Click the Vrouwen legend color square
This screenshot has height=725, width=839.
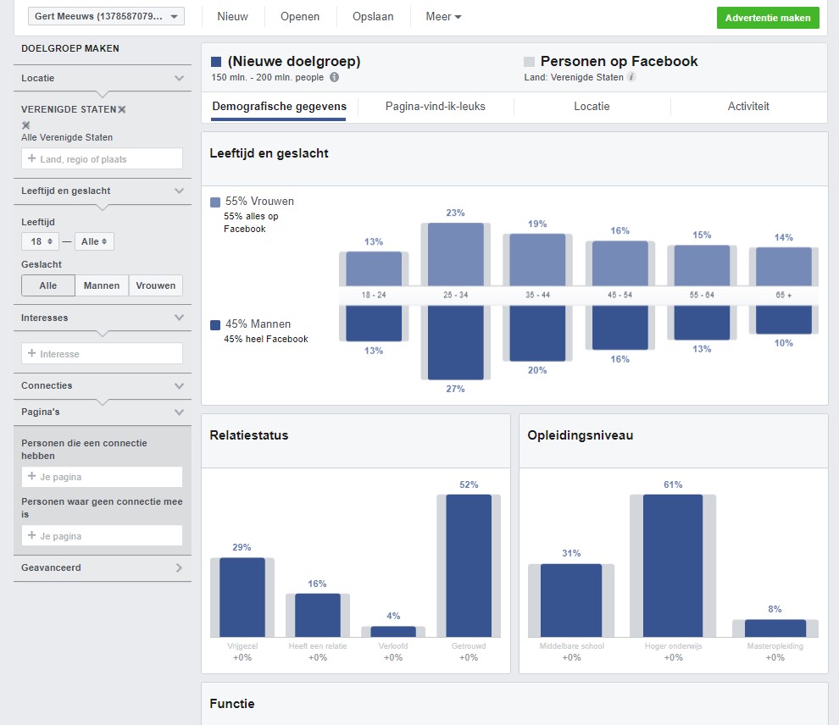click(x=215, y=202)
